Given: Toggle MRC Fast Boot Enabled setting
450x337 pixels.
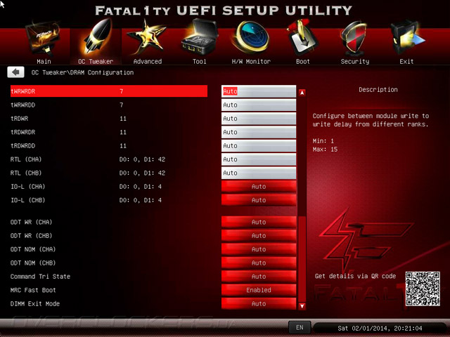Looking at the screenshot, I should (x=259, y=290).
